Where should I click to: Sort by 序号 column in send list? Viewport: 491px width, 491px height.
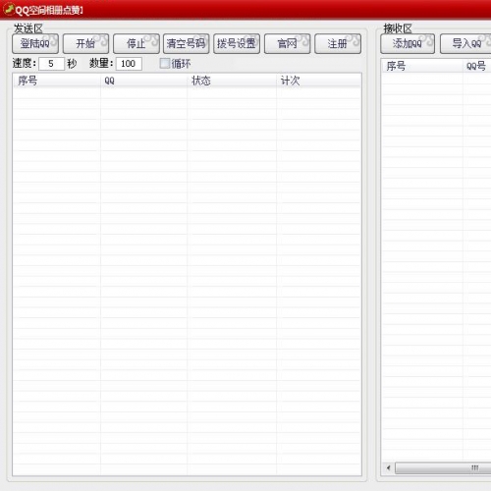click(56, 81)
